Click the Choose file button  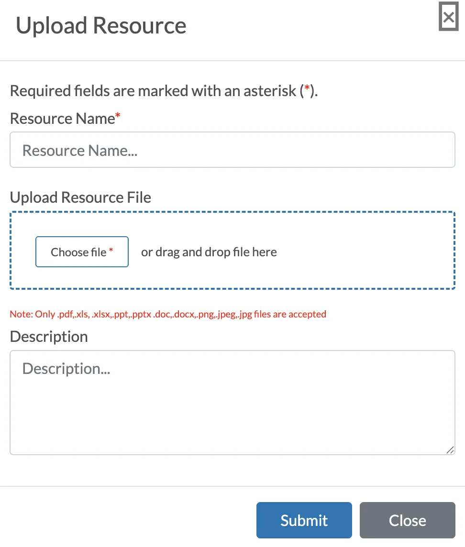click(82, 252)
